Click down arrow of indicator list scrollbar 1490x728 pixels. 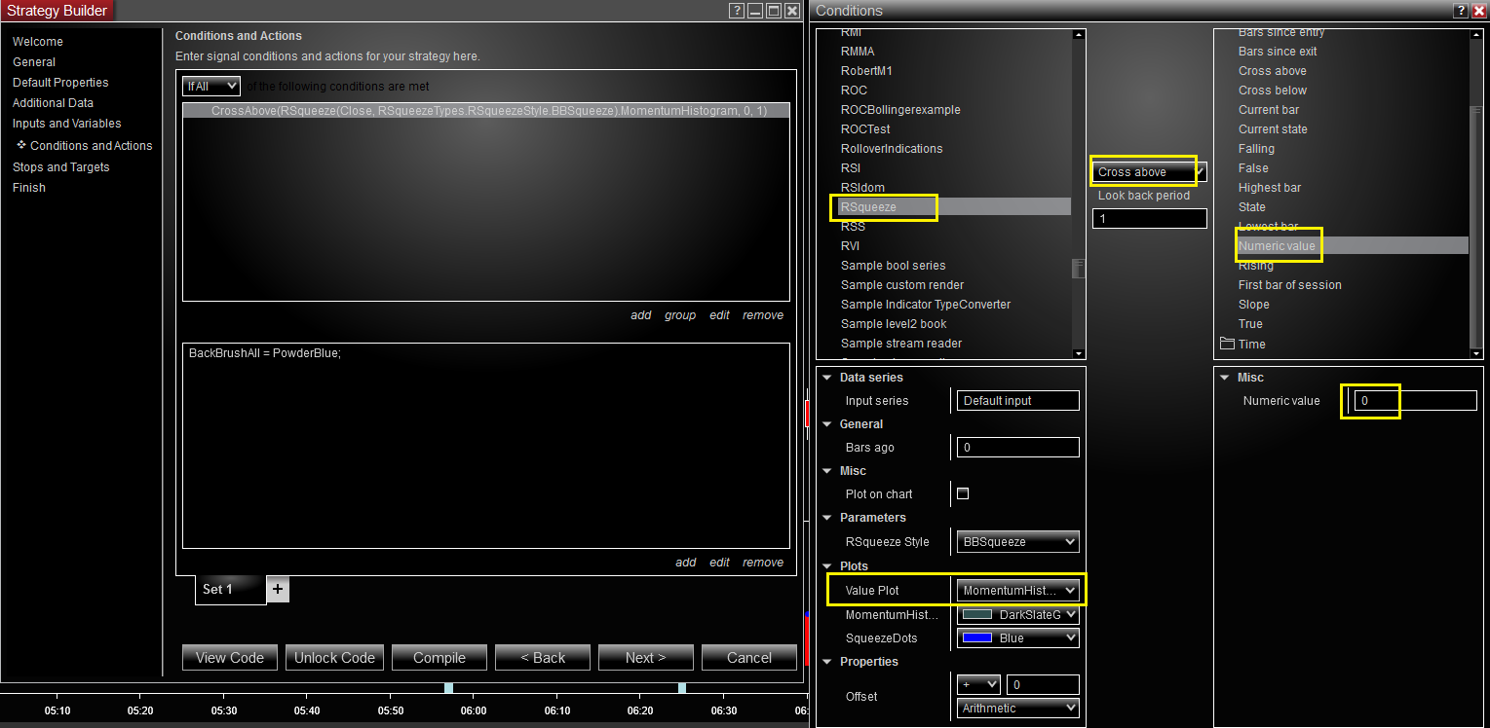tap(1078, 352)
